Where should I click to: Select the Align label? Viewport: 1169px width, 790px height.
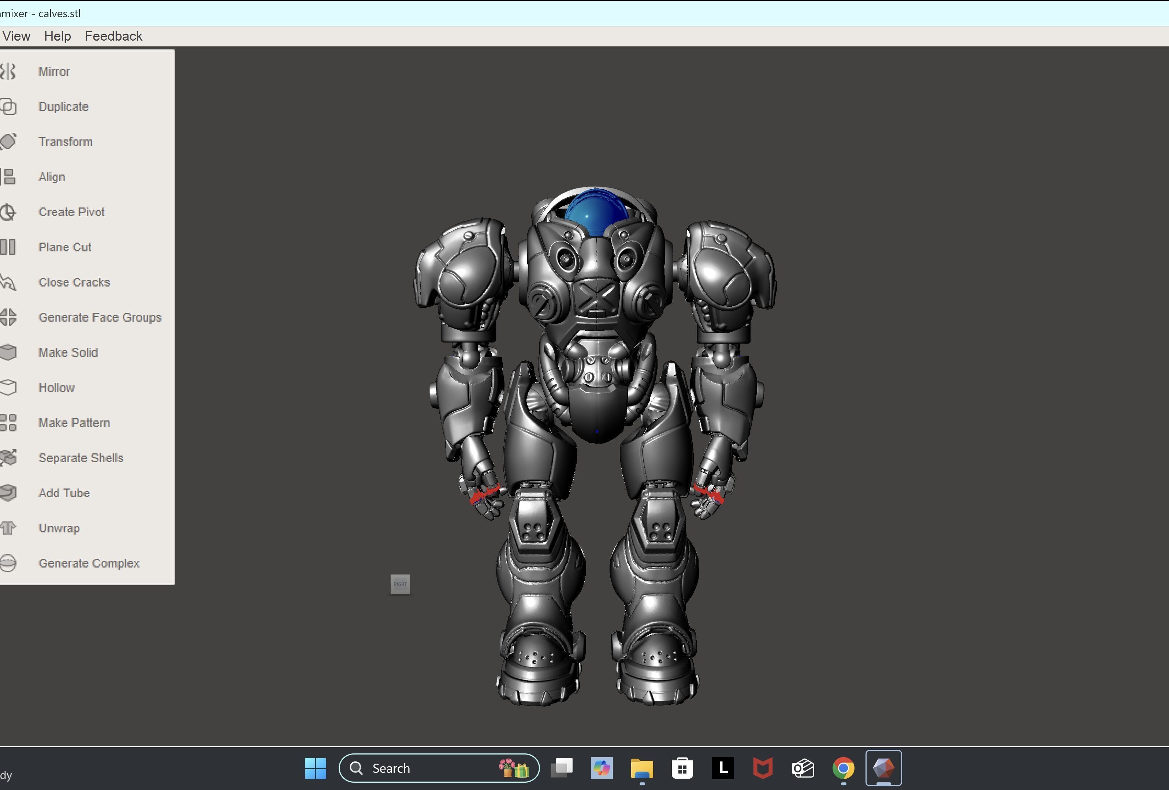(x=51, y=177)
